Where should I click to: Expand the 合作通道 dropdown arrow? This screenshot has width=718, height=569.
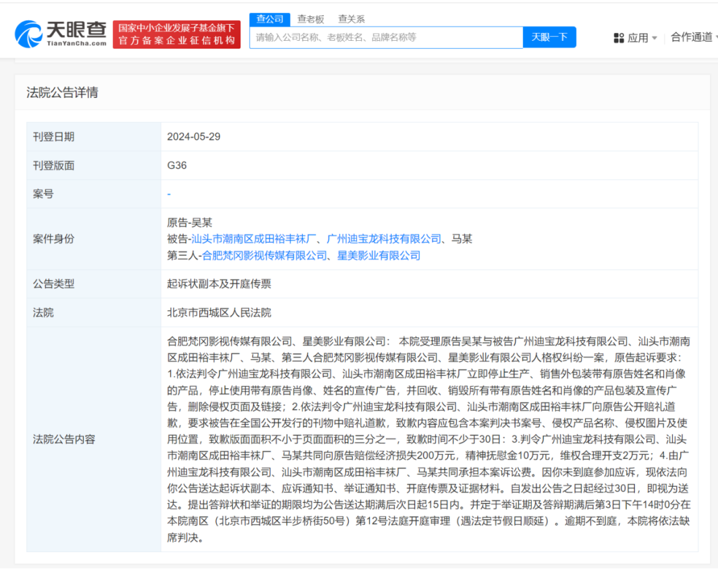(x=715, y=38)
